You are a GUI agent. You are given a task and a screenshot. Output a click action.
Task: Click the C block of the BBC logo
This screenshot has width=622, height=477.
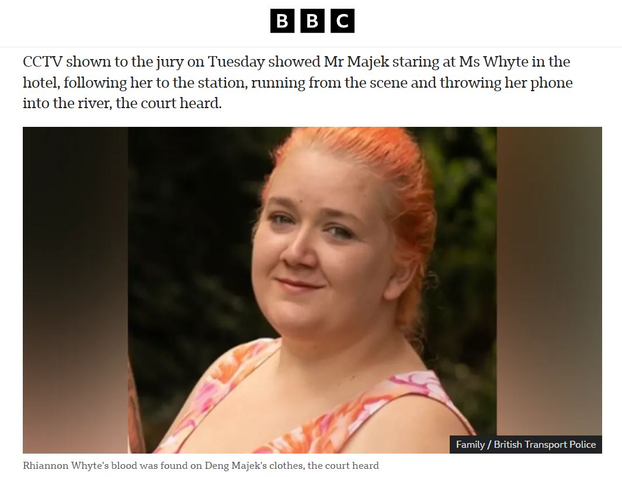(342, 20)
